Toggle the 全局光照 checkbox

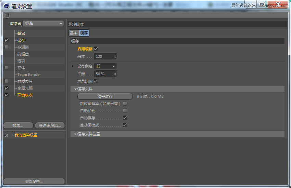tap(7, 88)
